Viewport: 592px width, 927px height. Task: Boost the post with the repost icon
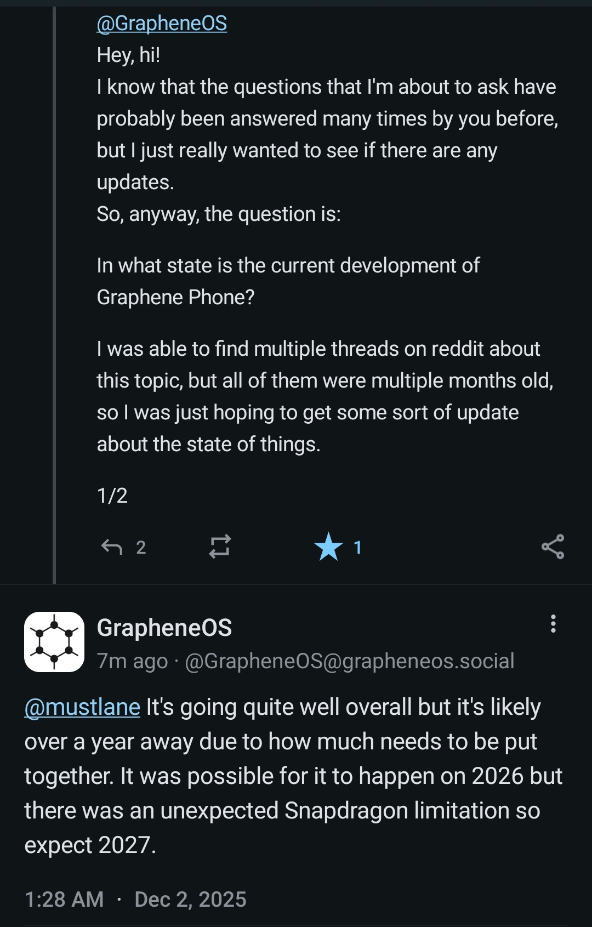coord(220,547)
